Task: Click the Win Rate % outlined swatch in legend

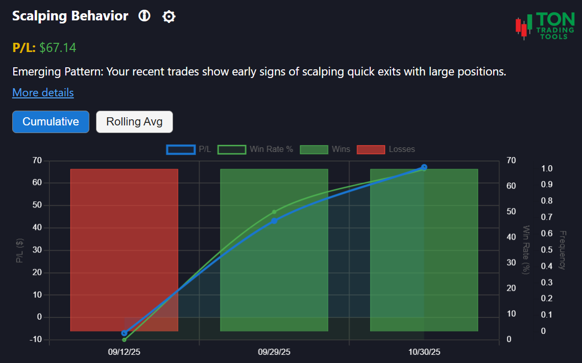Action: [x=232, y=149]
